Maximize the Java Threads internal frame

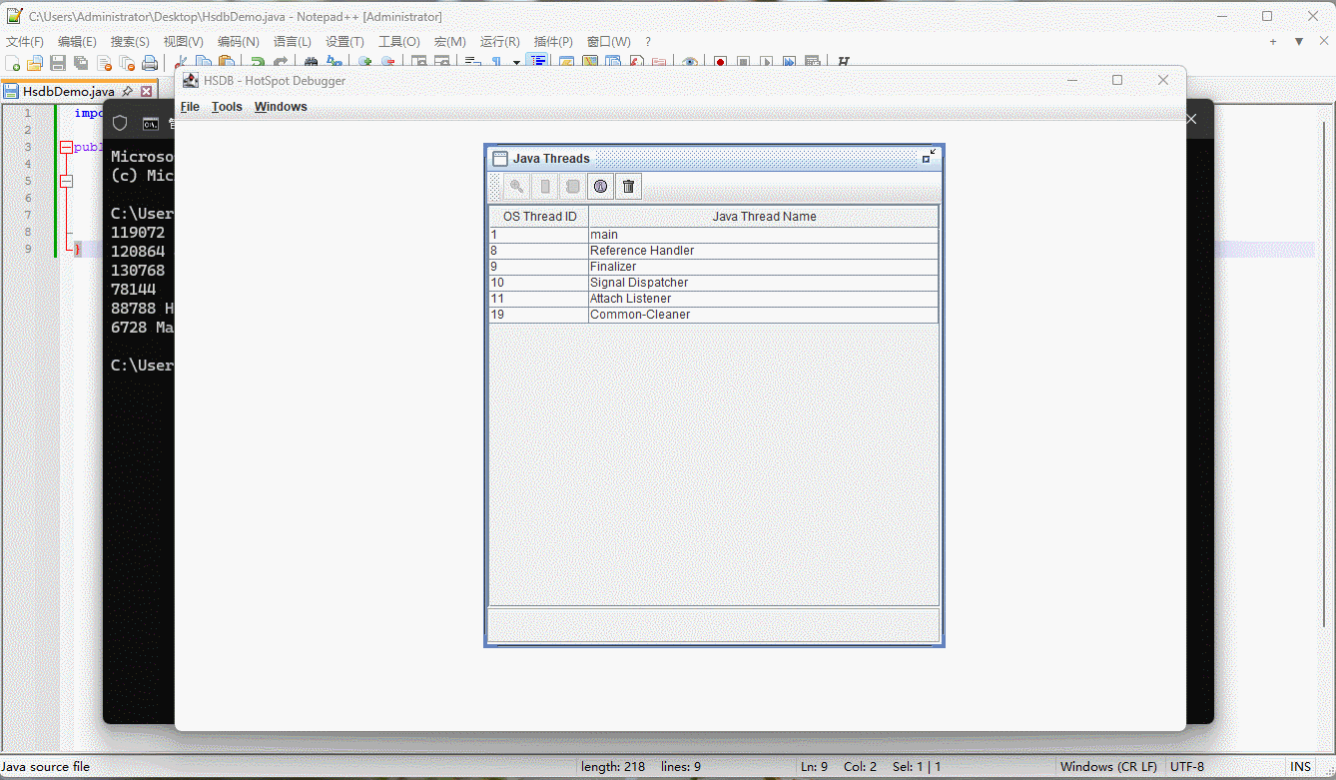[x=929, y=157]
